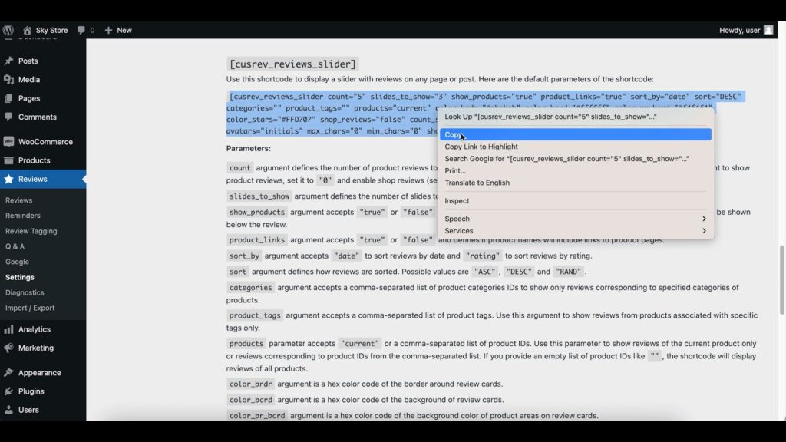Image resolution: width=786 pixels, height=442 pixels.
Task: Click the WordPress logo in the admin bar
Action: pyautogui.click(x=8, y=30)
